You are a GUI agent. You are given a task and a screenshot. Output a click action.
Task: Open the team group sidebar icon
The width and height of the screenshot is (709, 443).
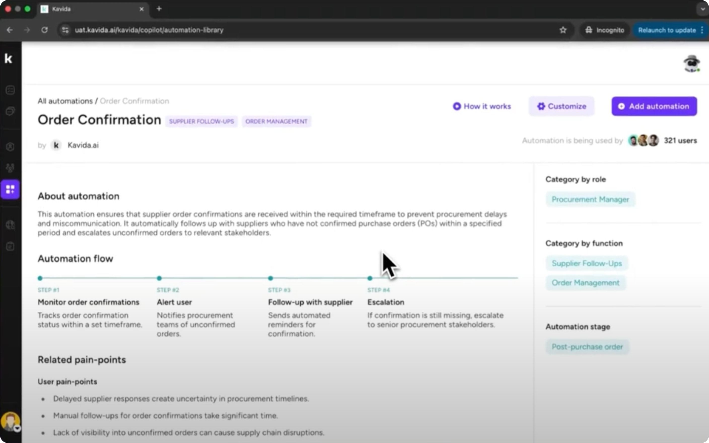tap(10, 168)
